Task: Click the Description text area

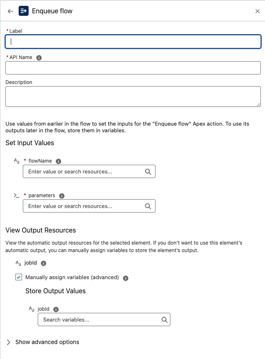Action: [x=133, y=97]
